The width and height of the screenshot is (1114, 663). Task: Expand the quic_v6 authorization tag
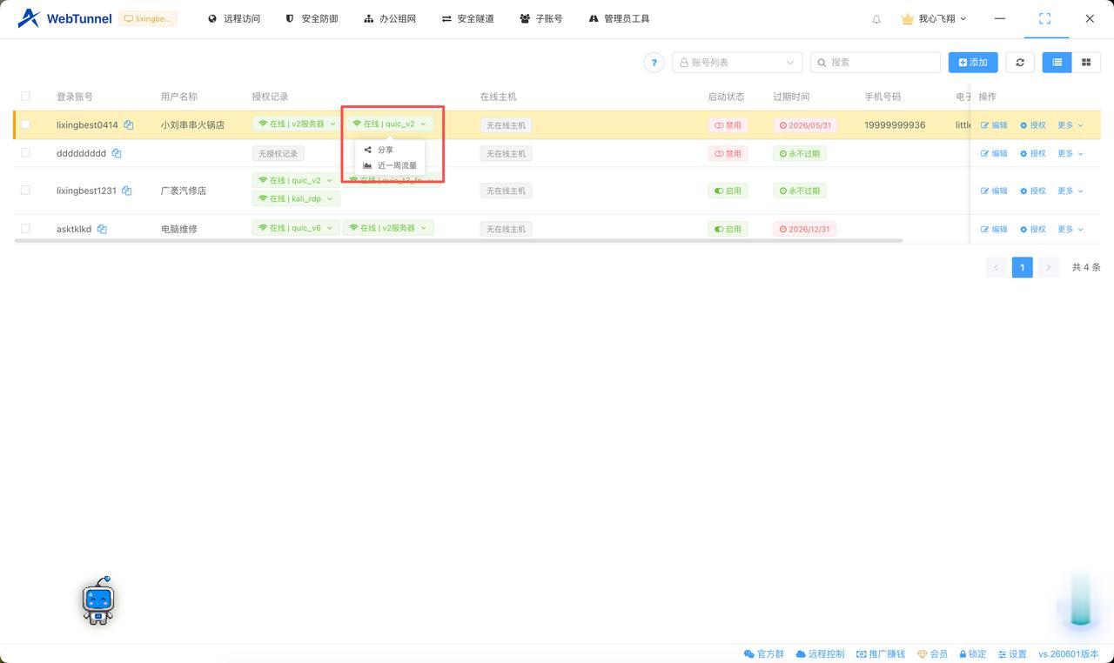tap(296, 228)
